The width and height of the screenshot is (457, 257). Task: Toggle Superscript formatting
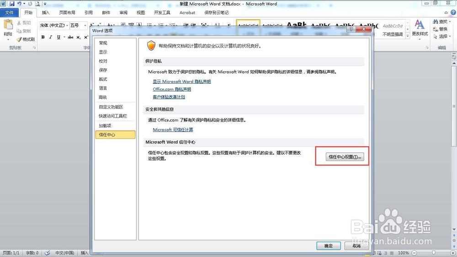point(86,37)
